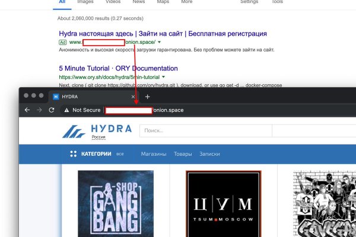Click the browser forward arrow
The width and height of the screenshot is (356, 237).
[x=39, y=110]
